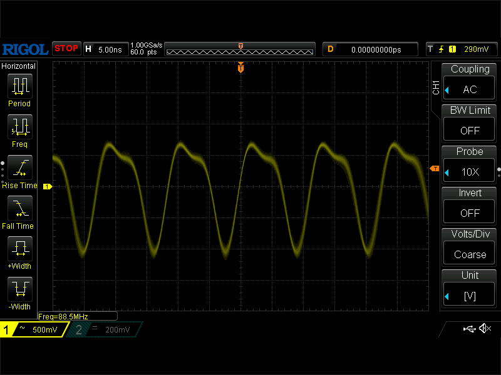Switch to channel 2 200mV tab
The height and width of the screenshot is (375, 501).
tap(103, 329)
